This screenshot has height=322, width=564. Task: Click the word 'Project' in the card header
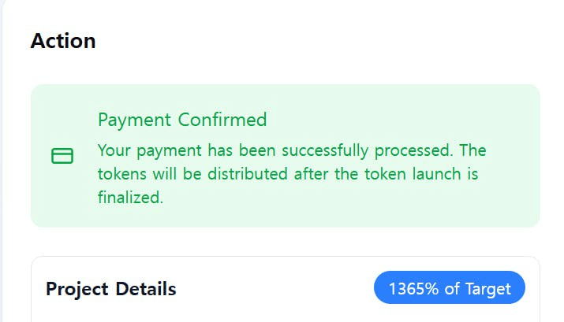click(77, 289)
